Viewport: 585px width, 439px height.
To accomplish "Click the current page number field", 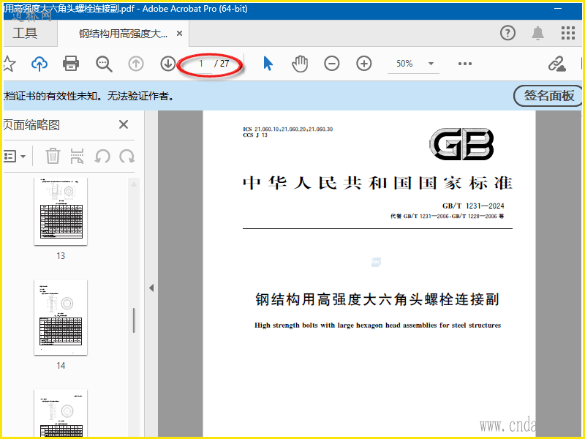I will point(201,64).
